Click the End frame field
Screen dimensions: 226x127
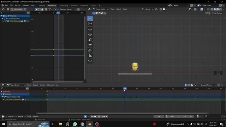coord(188,116)
